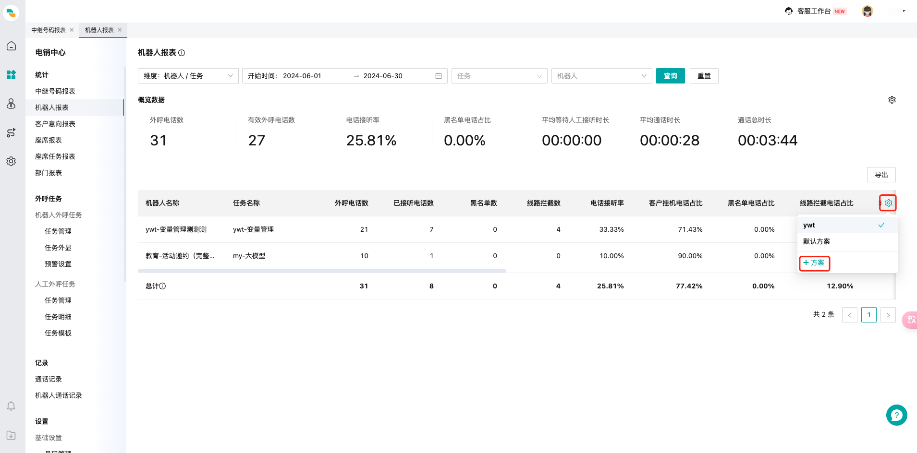Image resolution: width=917 pixels, height=453 pixels.
Task: Click the 导出 export button
Action: [881, 175]
